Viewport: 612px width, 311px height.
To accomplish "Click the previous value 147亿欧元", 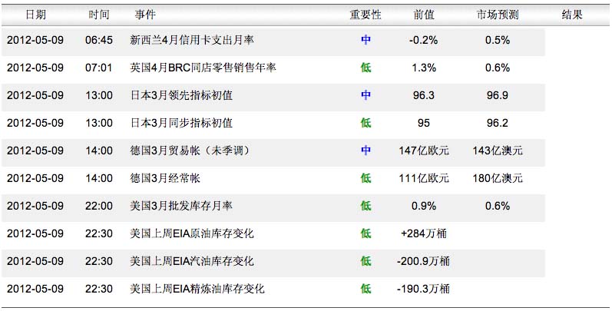I will (424, 151).
